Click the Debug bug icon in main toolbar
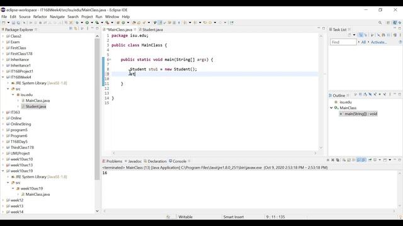Viewport: 403px width, 226px height. tap(77, 23)
